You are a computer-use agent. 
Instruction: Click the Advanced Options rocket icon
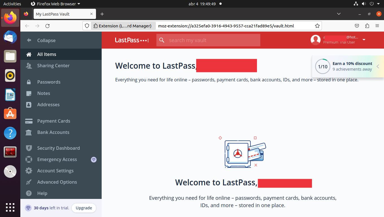[x=29, y=182]
